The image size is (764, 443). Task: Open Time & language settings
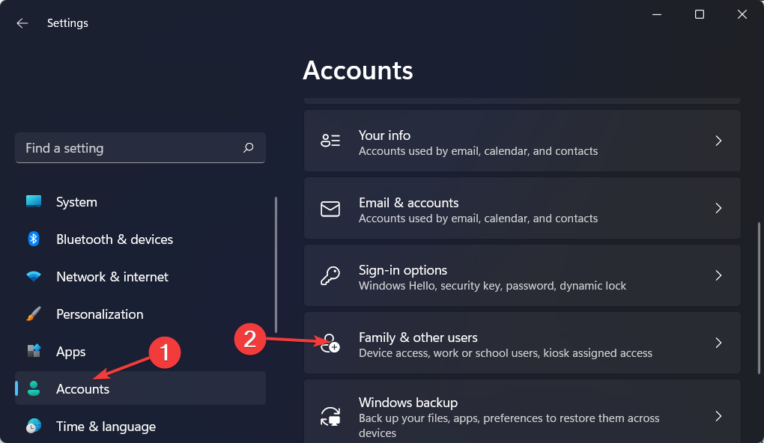coord(106,426)
